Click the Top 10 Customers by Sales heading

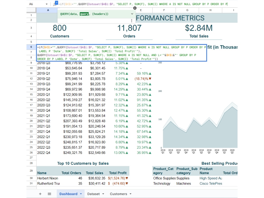point(83,163)
